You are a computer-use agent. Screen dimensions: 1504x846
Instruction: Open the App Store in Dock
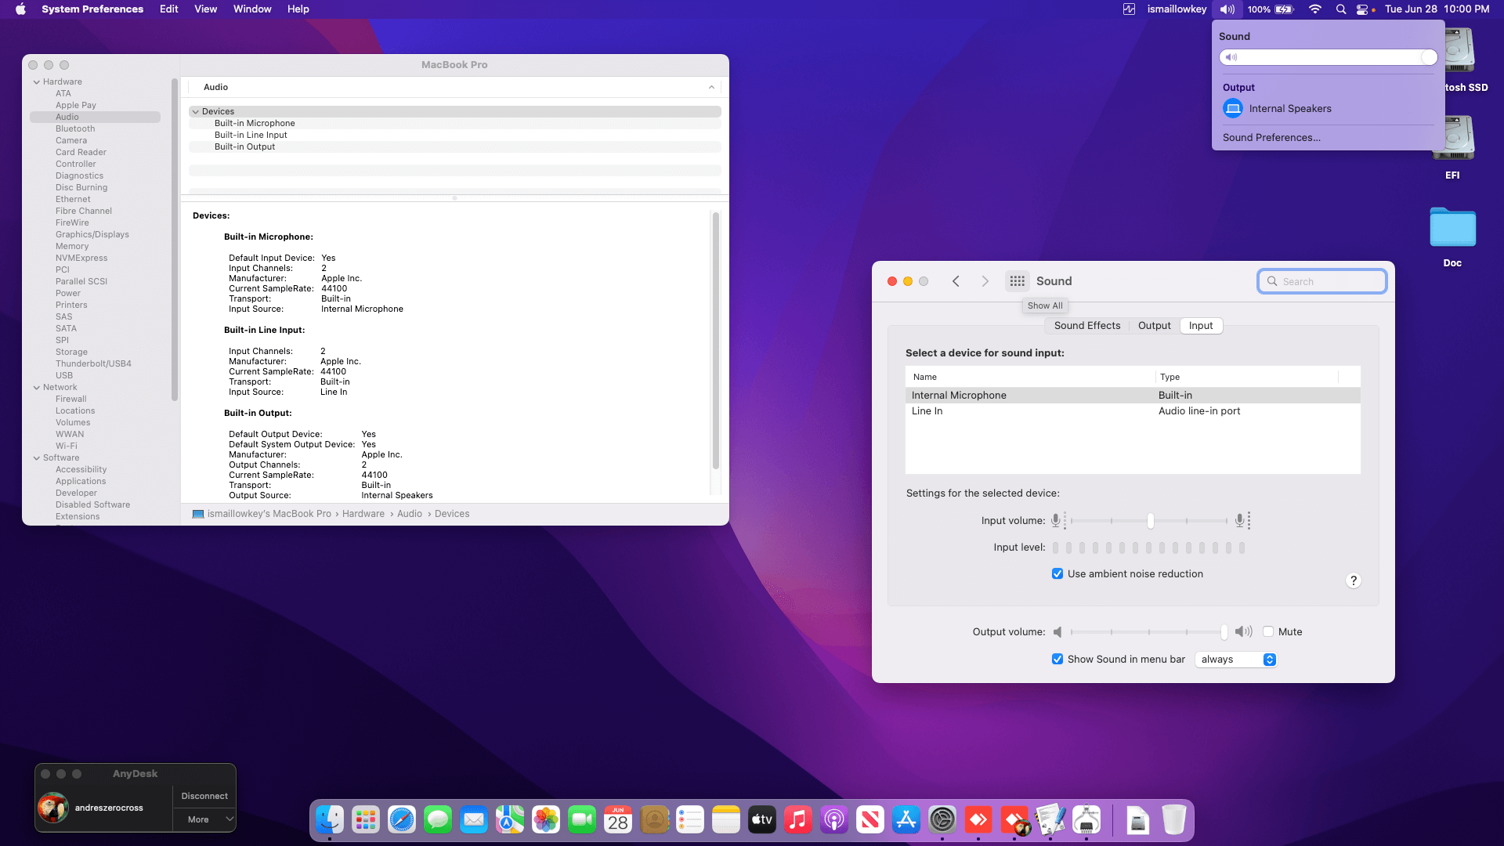(x=906, y=820)
